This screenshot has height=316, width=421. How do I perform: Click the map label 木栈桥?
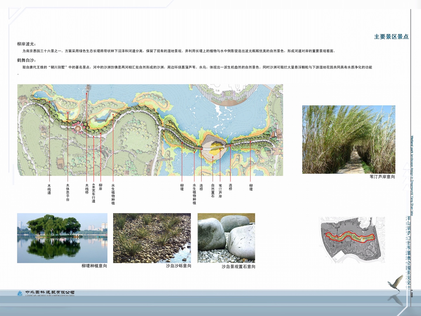tap(87, 189)
